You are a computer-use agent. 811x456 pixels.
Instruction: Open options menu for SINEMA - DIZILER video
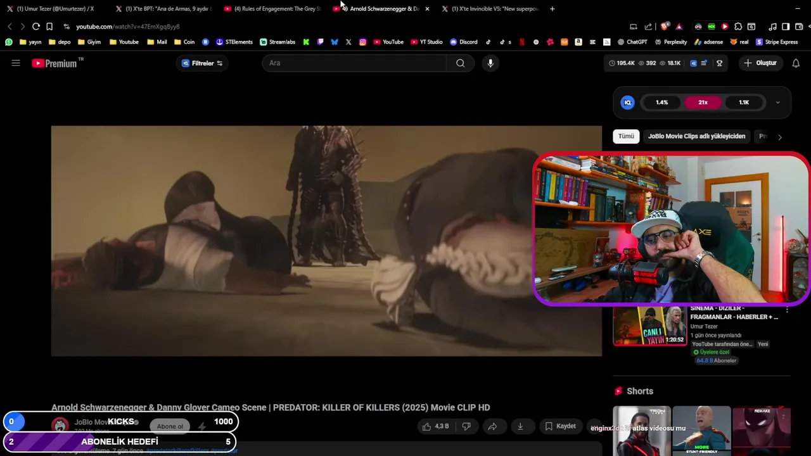[x=787, y=310]
